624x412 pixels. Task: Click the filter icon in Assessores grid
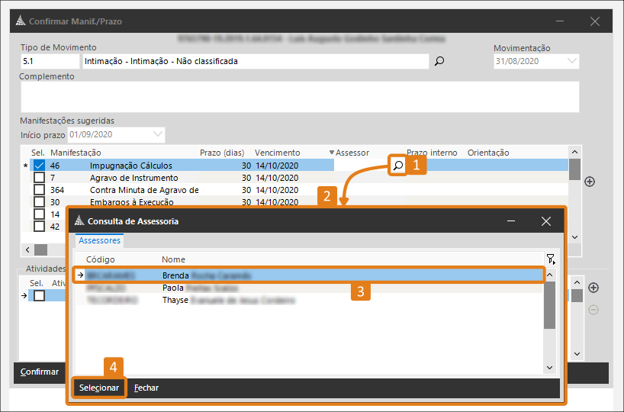click(x=550, y=259)
